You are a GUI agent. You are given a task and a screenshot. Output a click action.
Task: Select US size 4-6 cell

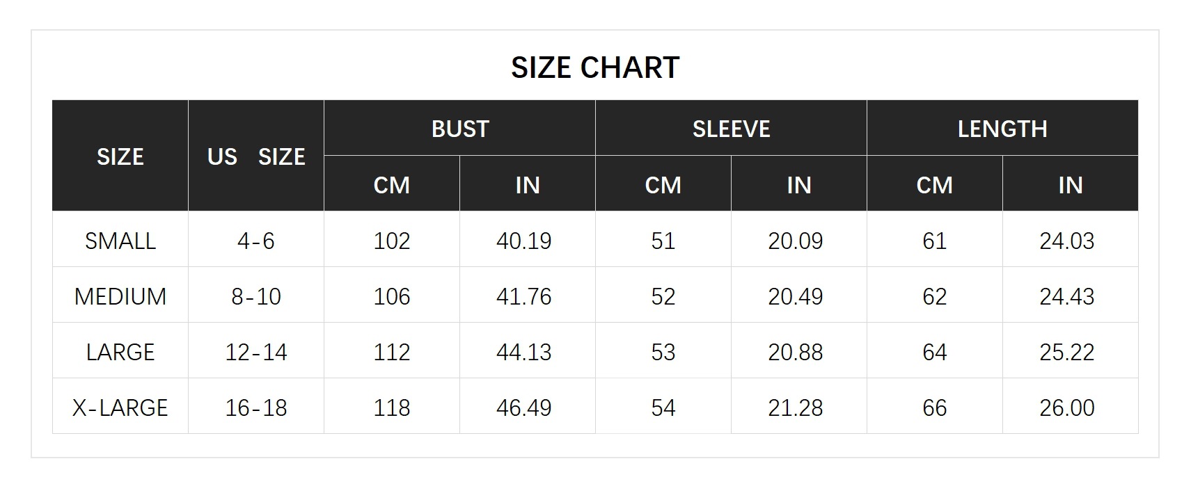coord(256,241)
